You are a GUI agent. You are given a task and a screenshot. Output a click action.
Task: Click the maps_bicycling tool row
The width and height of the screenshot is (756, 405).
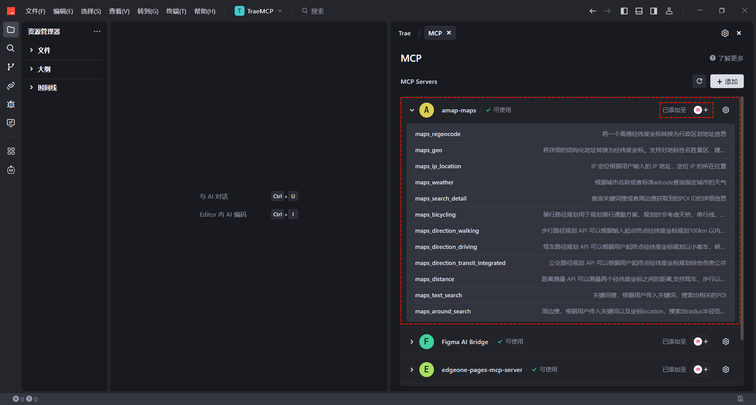pos(571,215)
